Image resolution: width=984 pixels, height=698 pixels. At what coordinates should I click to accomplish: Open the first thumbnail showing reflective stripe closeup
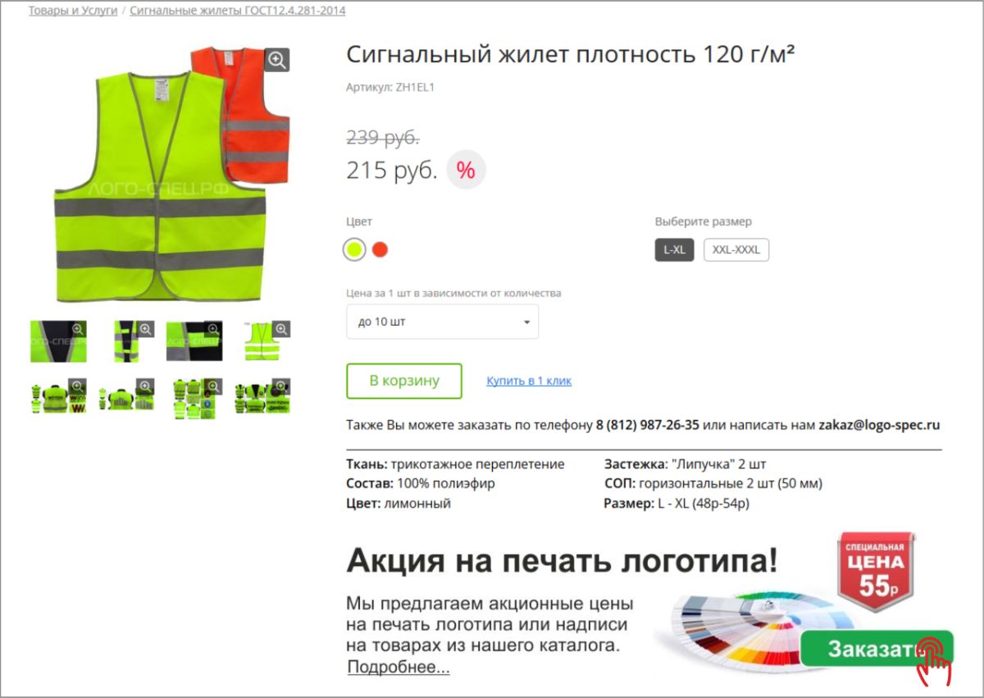coord(58,341)
